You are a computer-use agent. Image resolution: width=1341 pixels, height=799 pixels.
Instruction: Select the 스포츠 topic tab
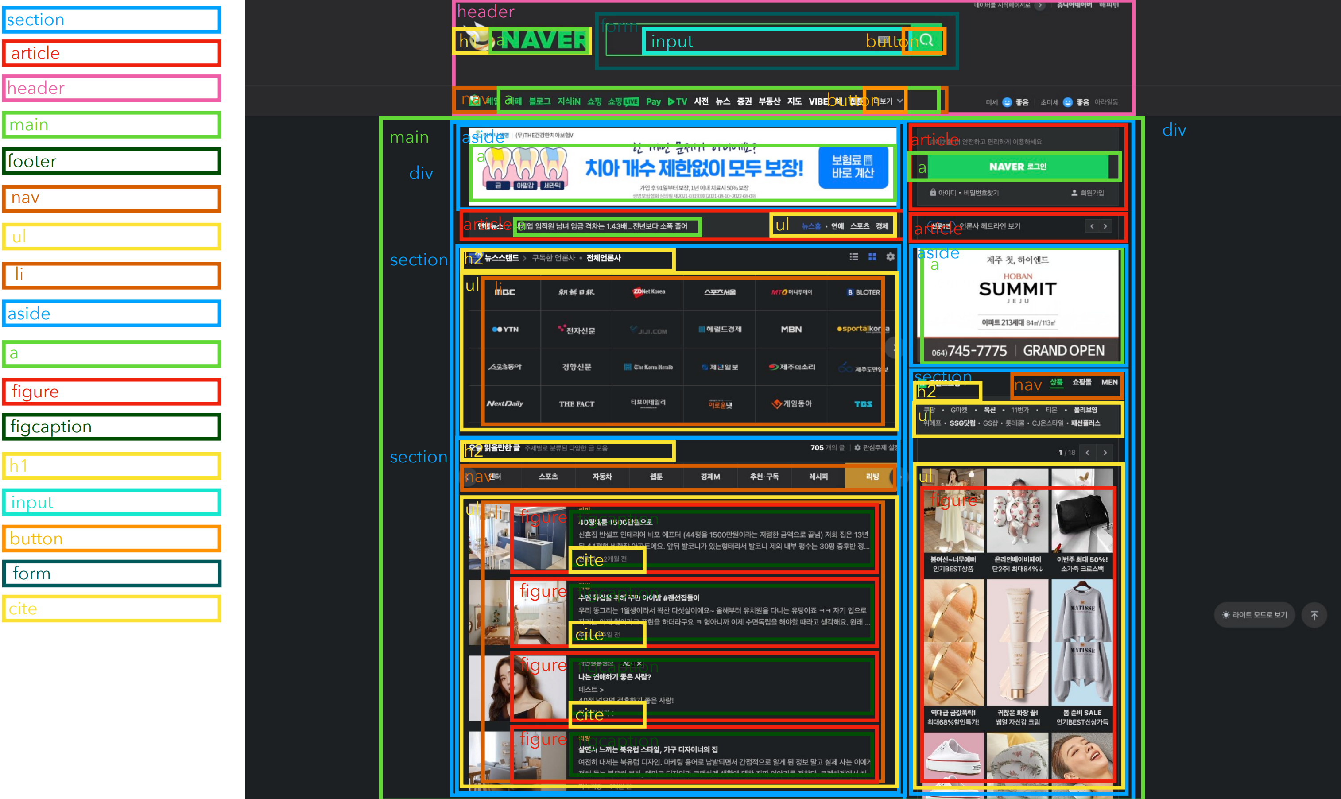point(548,477)
